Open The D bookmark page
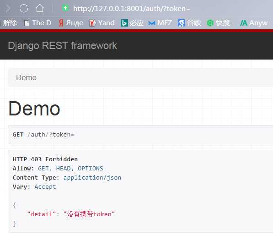The height and width of the screenshot is (235, 273). pos(37,23)
